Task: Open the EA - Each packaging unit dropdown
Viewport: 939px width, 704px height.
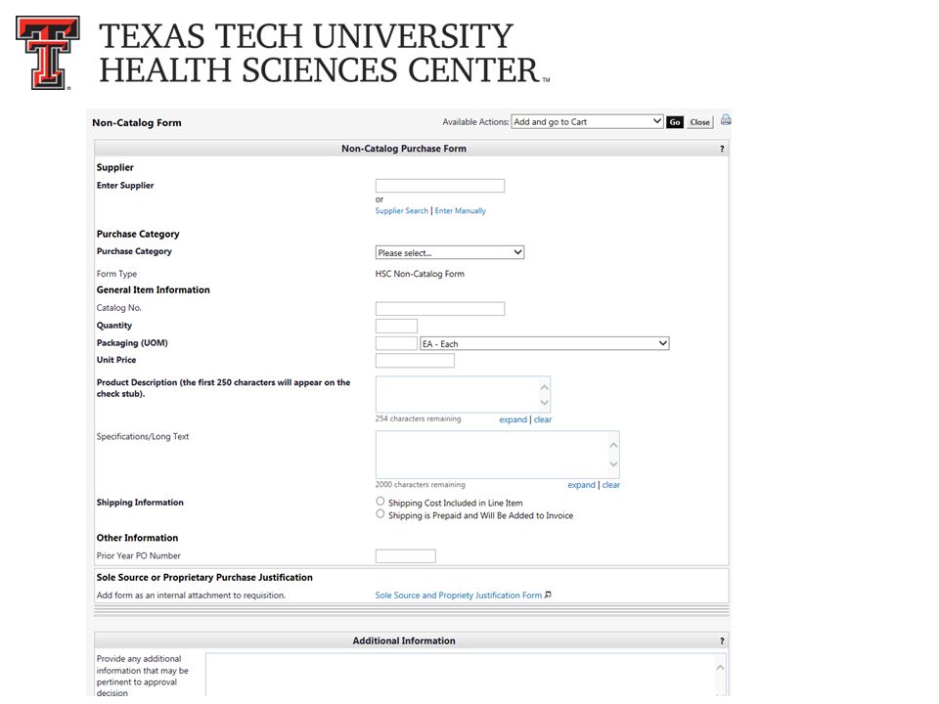Action: pos(545,343)
